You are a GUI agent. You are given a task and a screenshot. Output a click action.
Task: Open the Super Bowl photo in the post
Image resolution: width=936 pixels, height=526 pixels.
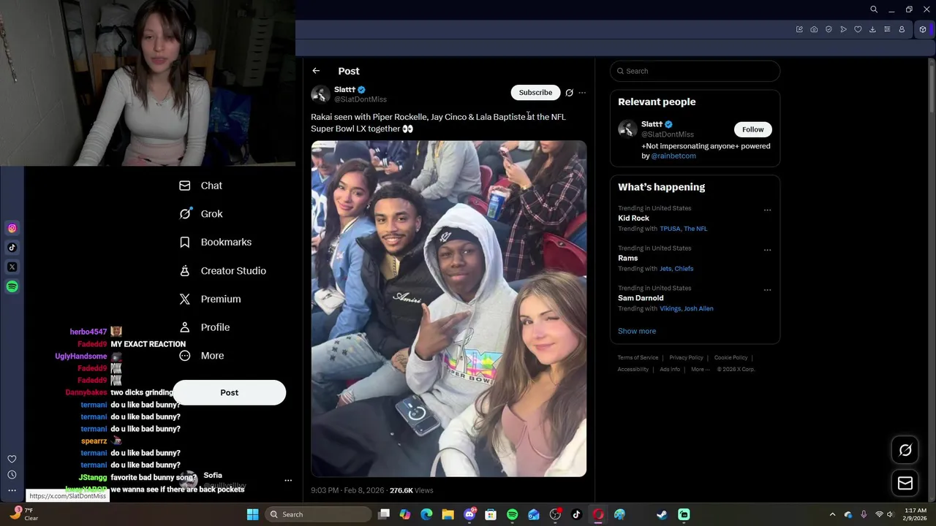point(448,308)
